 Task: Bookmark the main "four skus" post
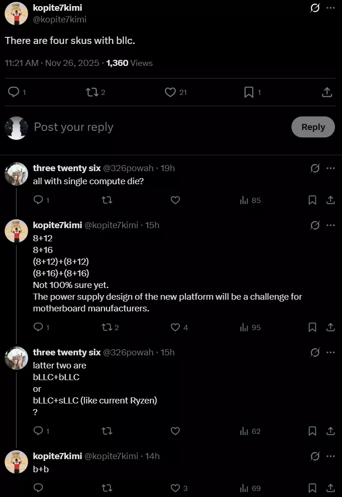249,92
